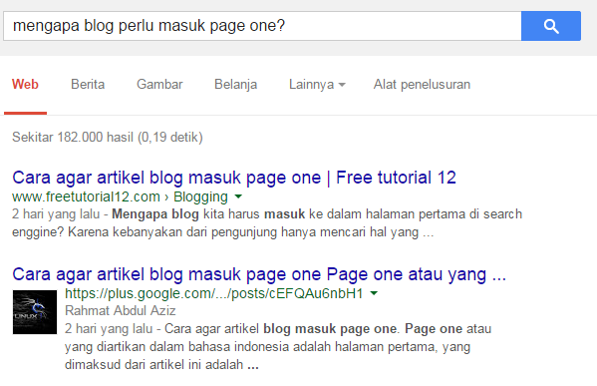Click the snippet starting '2 hari yang lalu - Mengapa blog'

coord(267,222)
